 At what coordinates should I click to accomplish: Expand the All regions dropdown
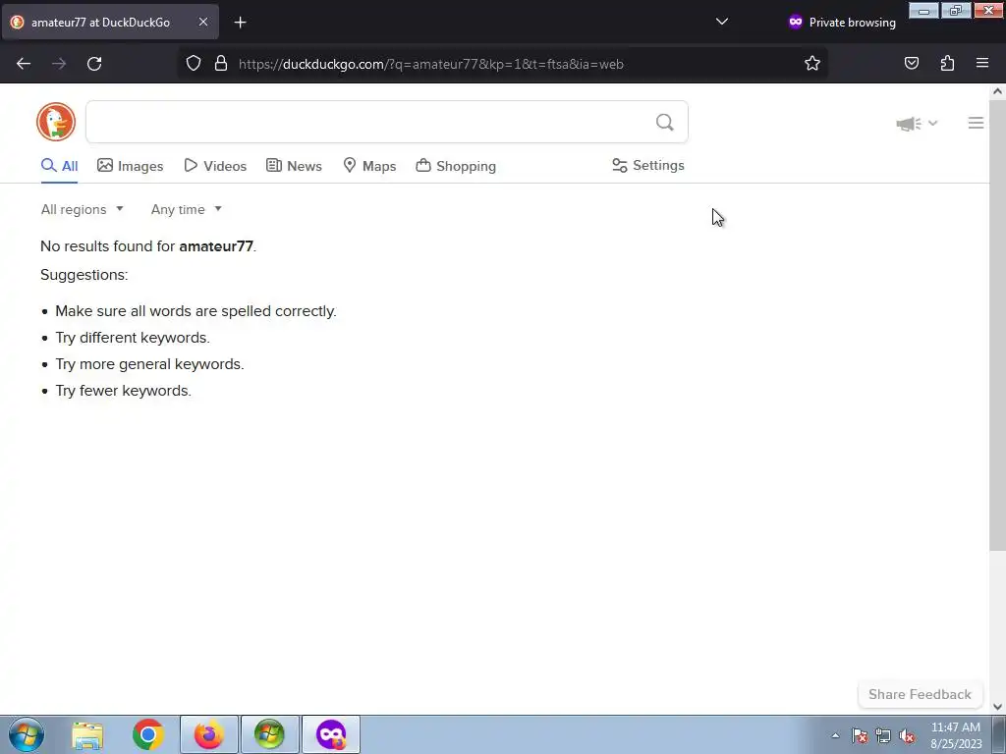pos(83,210)
